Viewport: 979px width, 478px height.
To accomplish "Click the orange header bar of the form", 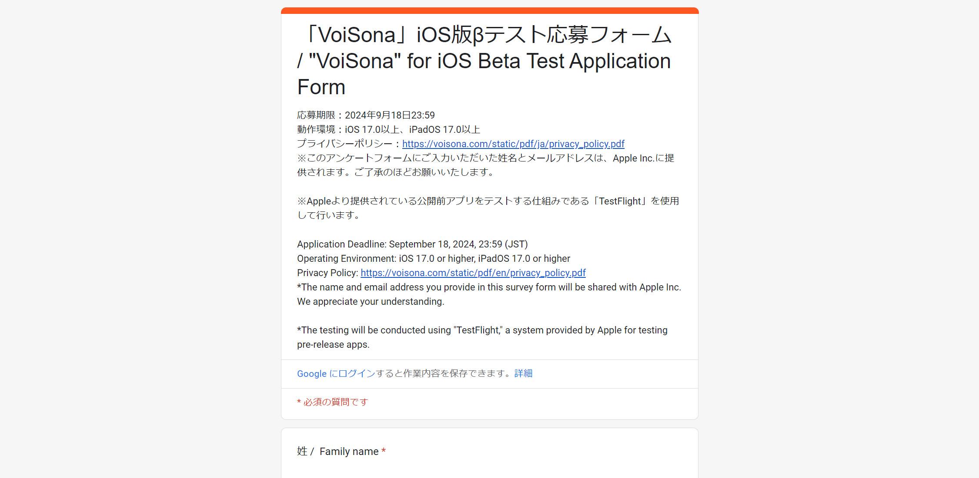I will click(x=490, y=10).
